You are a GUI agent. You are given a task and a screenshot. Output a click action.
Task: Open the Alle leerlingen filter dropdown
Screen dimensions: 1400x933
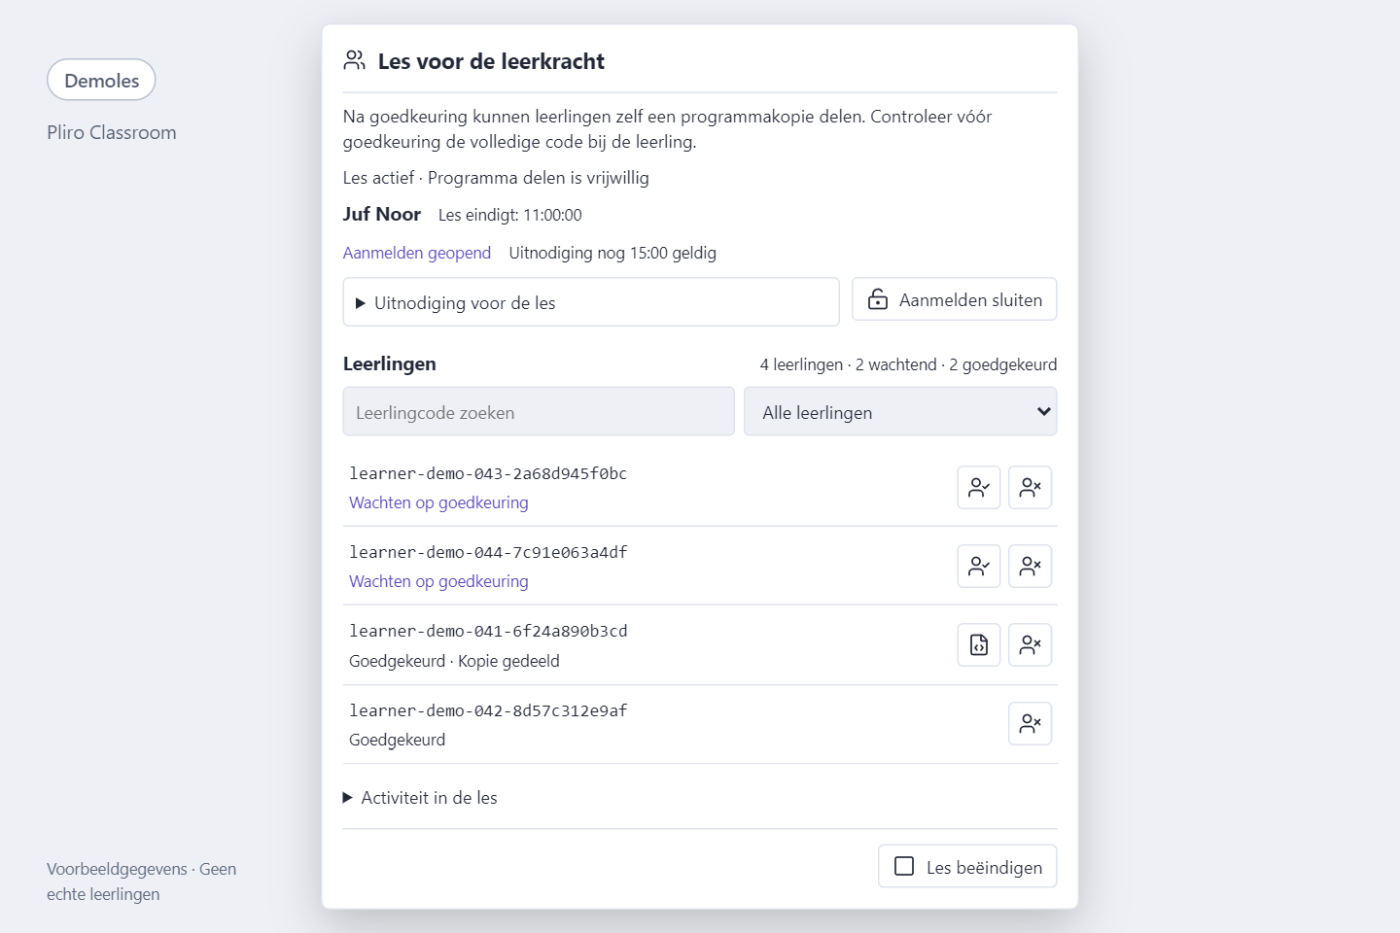[x=900, y=412]
